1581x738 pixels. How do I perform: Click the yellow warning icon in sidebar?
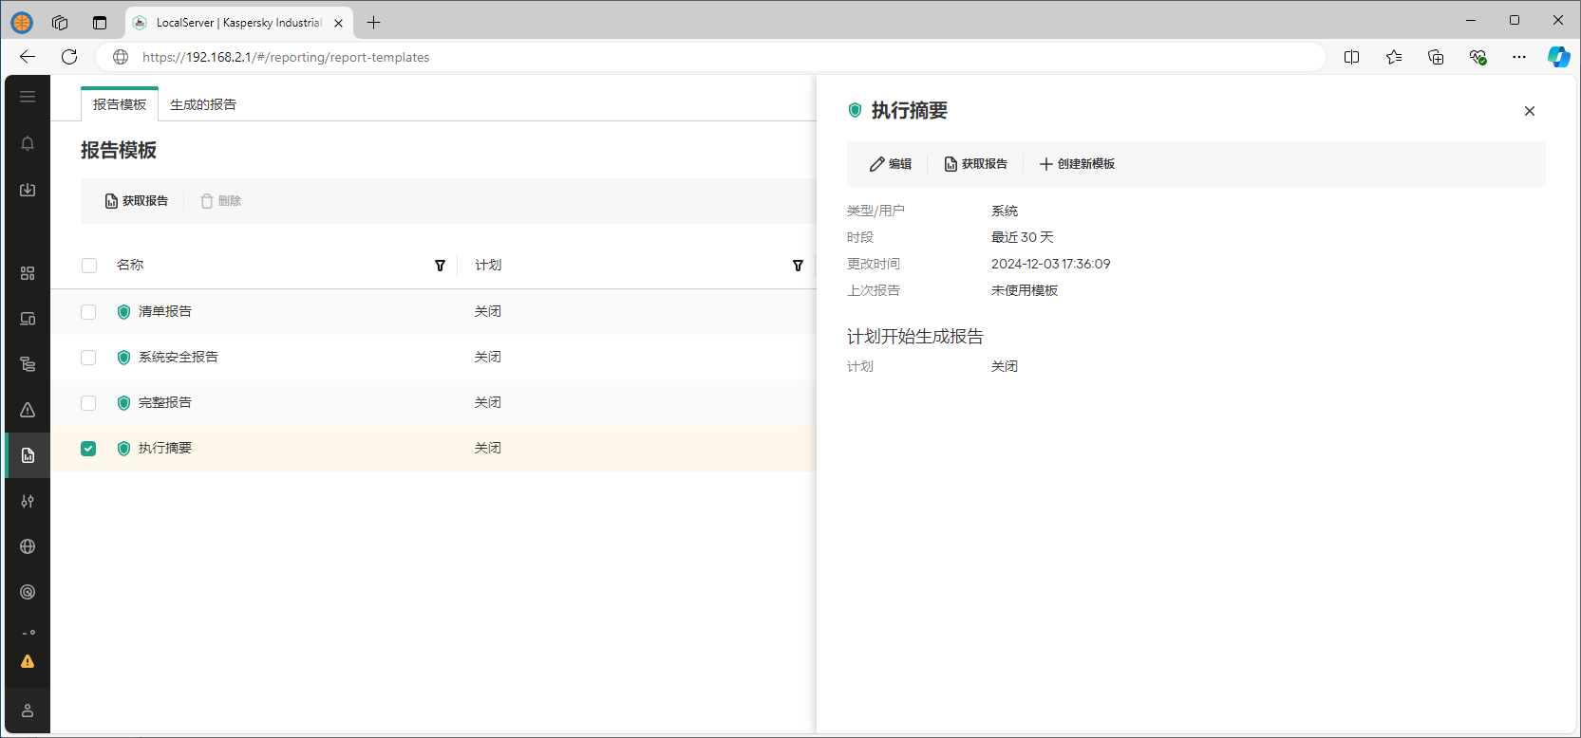pos(28,661)
